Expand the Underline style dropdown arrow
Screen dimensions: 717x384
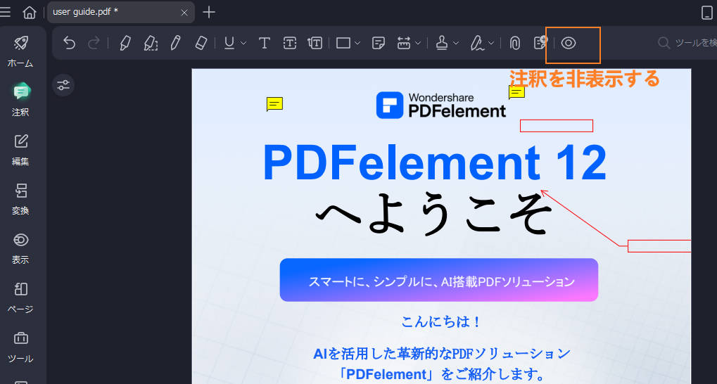click(243, 44)
